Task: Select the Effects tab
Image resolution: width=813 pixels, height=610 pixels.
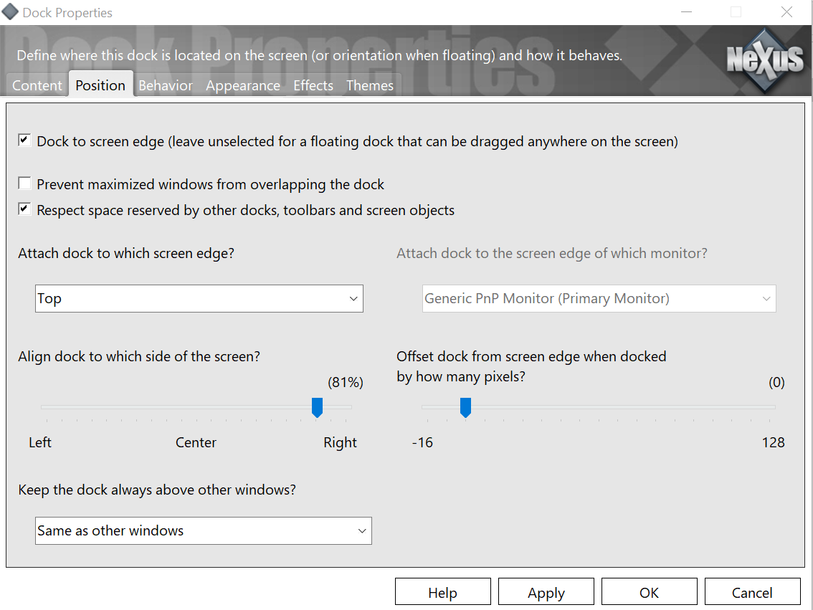Action: [x=313, y=85]
